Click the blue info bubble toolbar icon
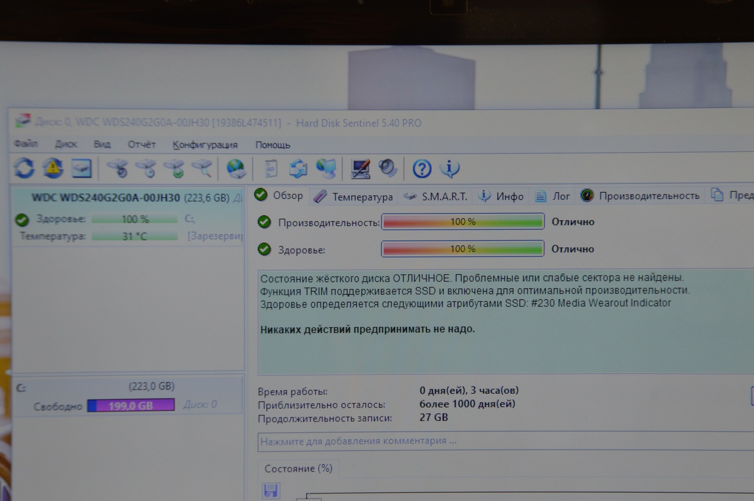 pyautogui.click(x=449, y=169)
